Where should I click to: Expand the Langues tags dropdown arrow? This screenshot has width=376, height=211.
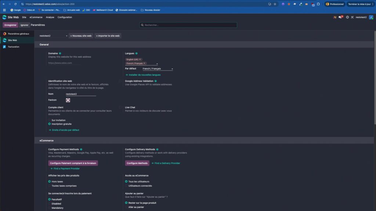coord(157,64)
